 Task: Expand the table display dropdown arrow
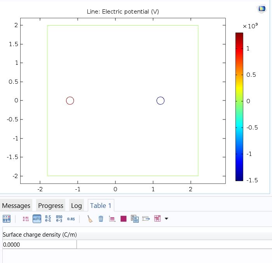pyautogui.click(x=167, y=219)
